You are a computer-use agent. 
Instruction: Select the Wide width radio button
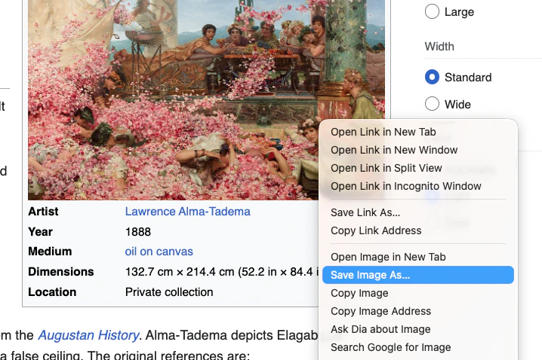432,104
